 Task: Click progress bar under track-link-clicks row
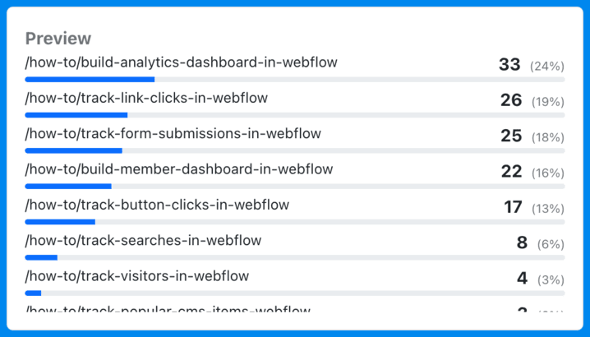(295, 115)
